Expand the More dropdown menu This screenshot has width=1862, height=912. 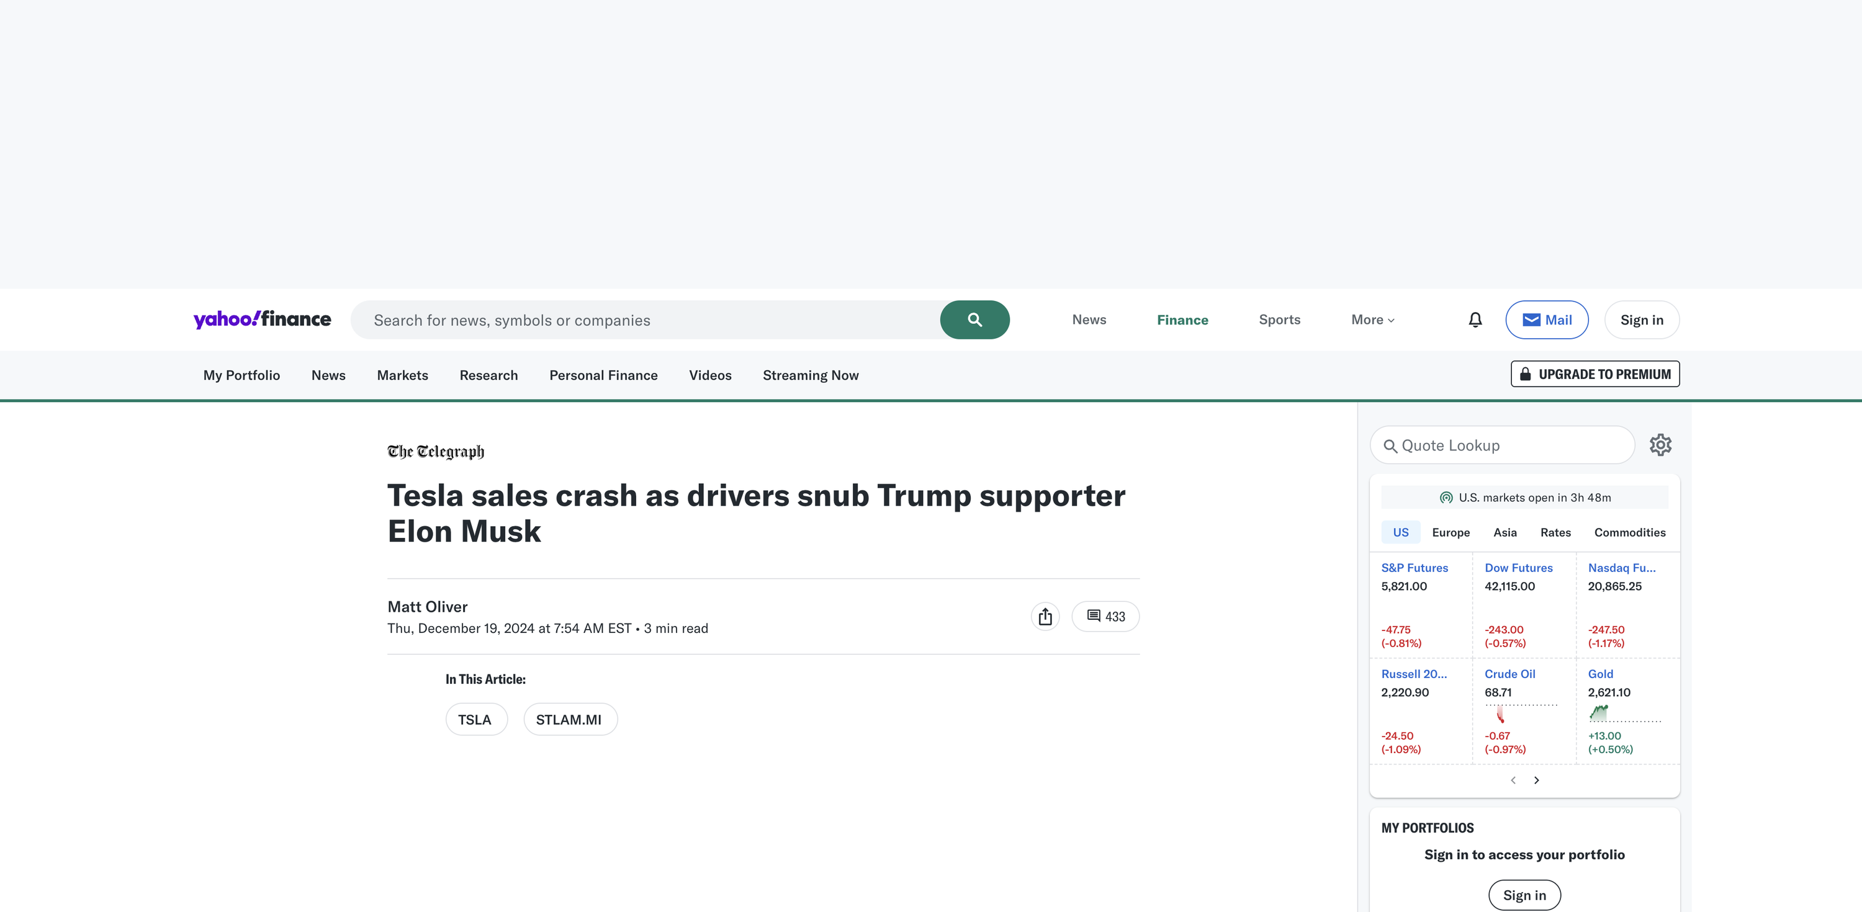[1373, 320]
